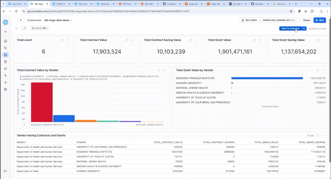Open the Data database cylinder icon

5,62
